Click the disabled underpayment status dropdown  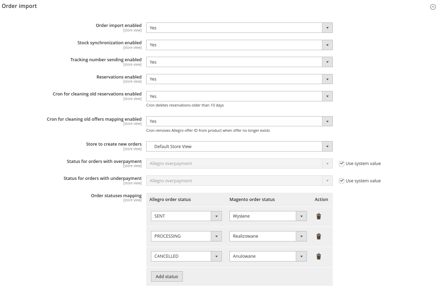pos(239,181)
